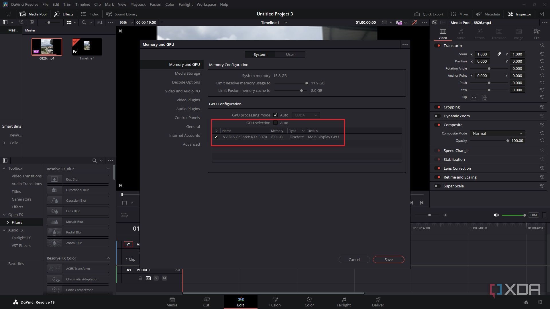Viewport: 550px width, 309px height.
Task: Open the Fusion page
Action: (x=275, y=302)
